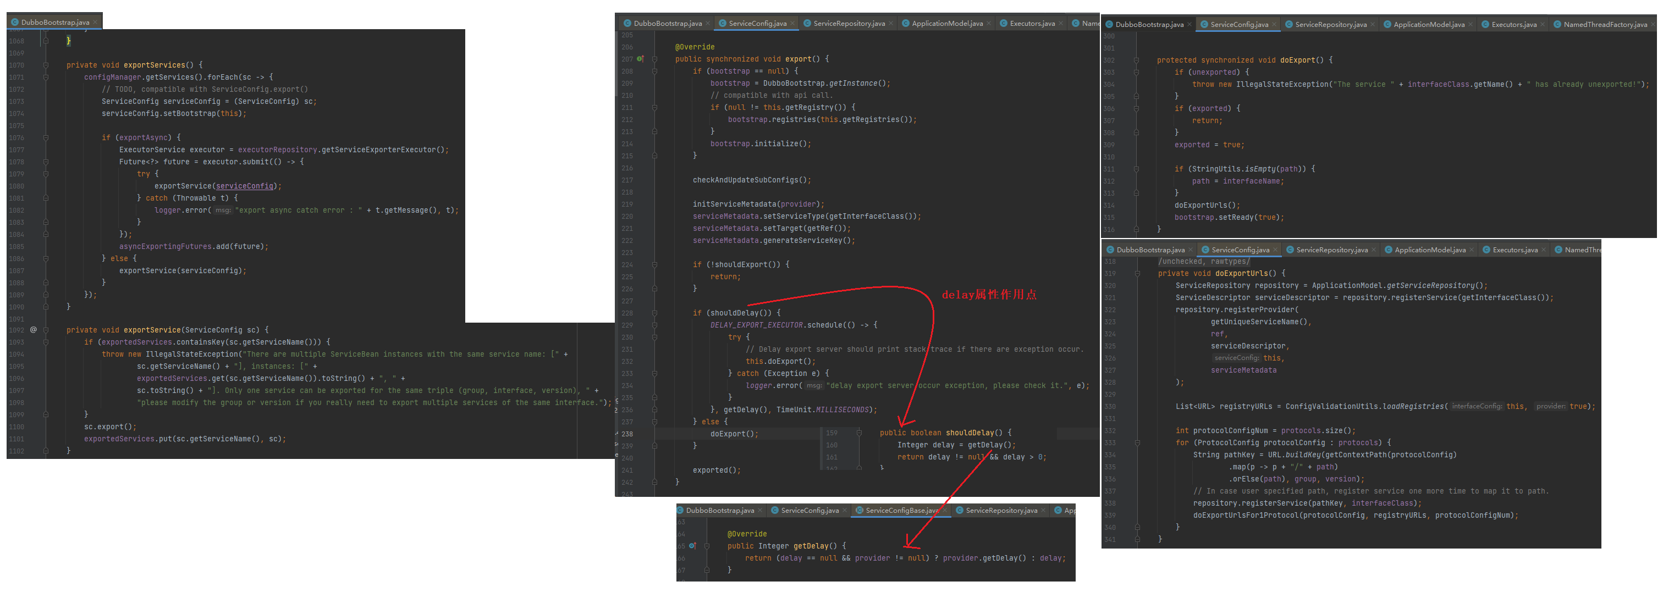Screen dimensions: 1674x598
Task: Fold the shouldDelay() block at line 228
Action: (654, 313)
